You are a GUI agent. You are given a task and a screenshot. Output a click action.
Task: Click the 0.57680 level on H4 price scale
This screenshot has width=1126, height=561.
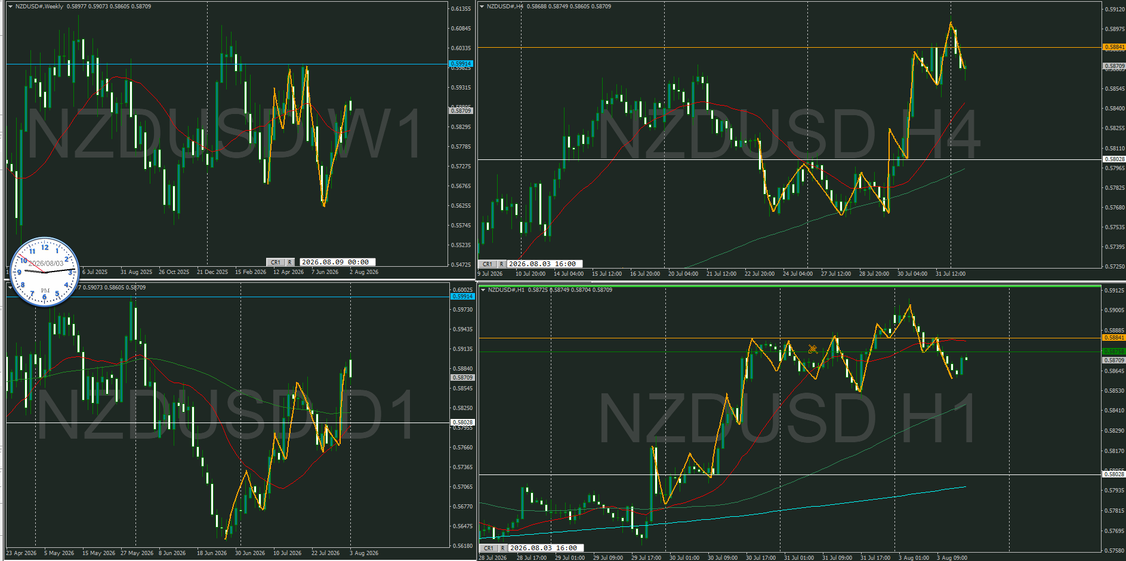pyautogui.click(x=1115, y=208)
